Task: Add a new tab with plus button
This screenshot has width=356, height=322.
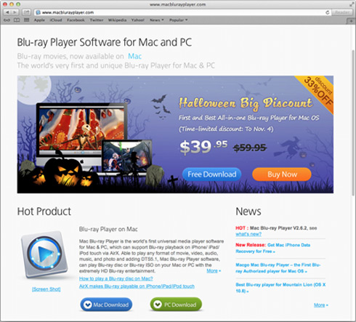Action: click(x=351, y=21)
